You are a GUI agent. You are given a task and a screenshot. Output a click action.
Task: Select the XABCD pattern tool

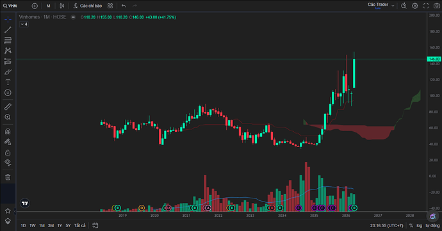(8, 51)
